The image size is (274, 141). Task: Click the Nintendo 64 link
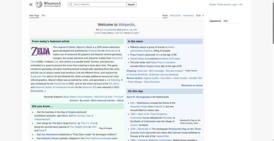click(x=111, y=51)
